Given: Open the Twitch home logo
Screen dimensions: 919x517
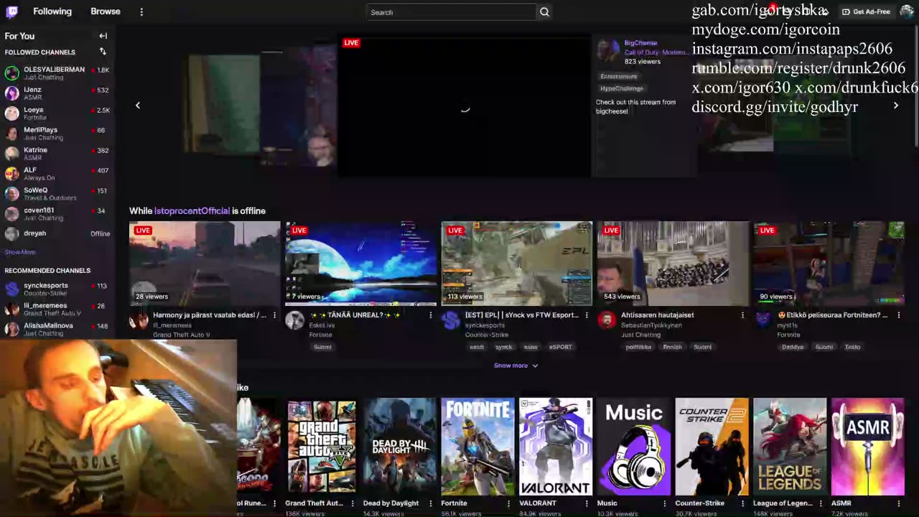Looking at the screenshot, I should pos(12,11).
